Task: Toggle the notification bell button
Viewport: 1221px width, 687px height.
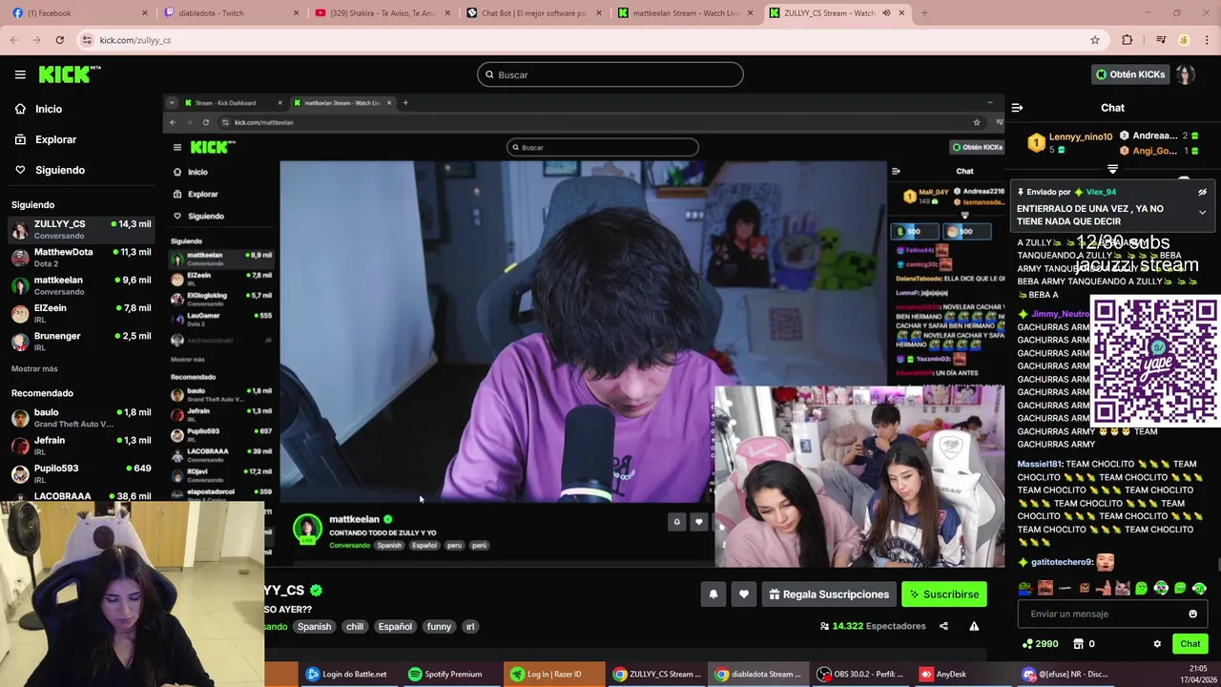Action: (x=713, y=594)
